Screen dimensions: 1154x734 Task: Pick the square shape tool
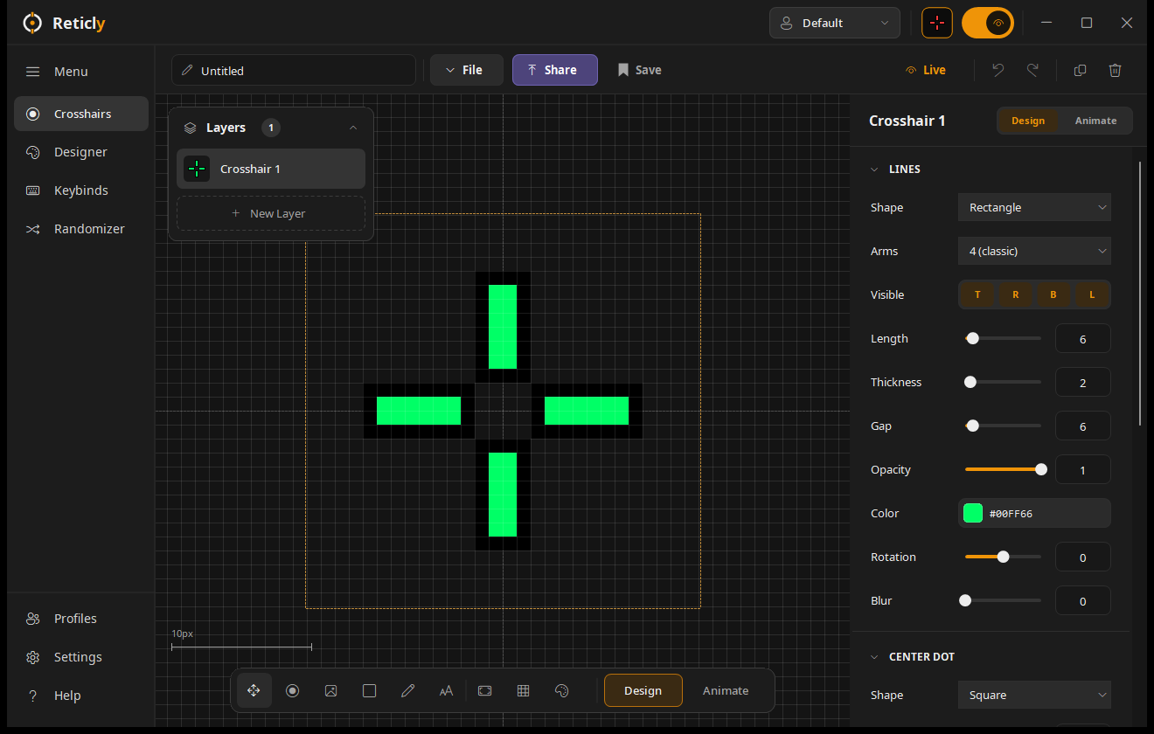coord(369,690)
